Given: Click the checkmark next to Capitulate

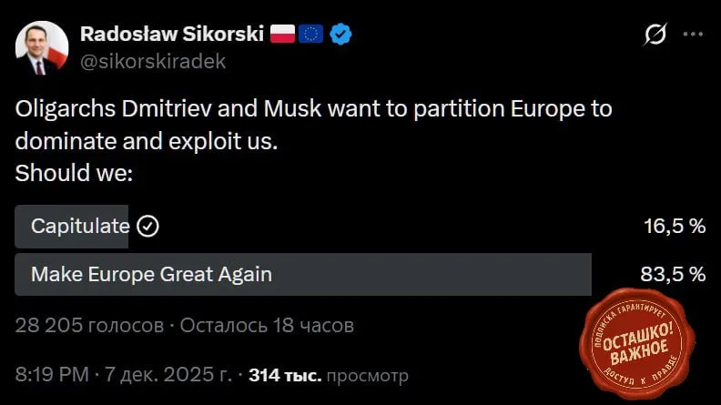Looking at the screenshot, I should click(x=147, y=227).
